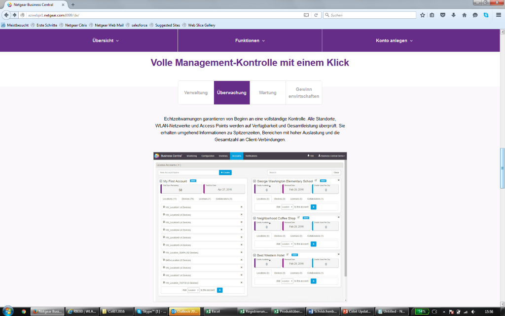Open the Windows Start menu
Viewport: 505px width, 316px height.
click(x=8, y=311)
